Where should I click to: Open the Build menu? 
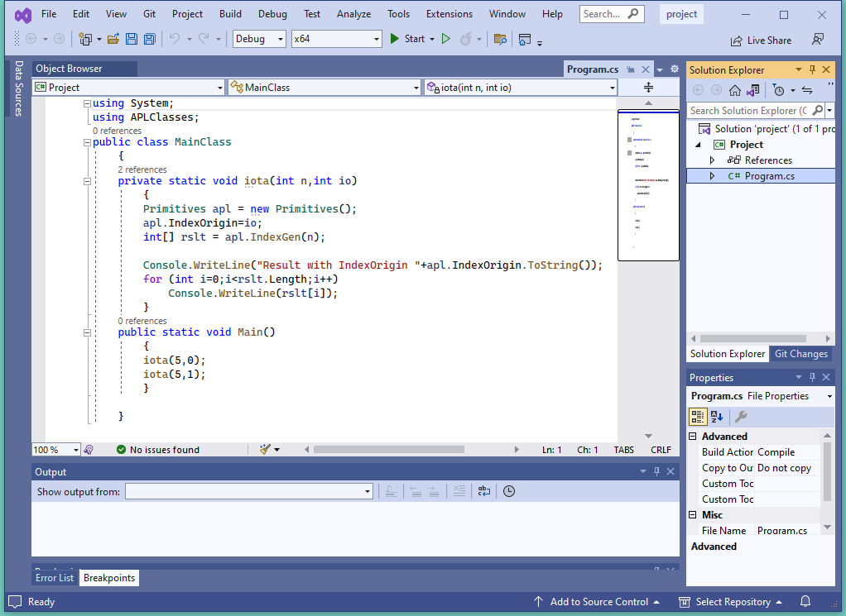pos(230,14)
